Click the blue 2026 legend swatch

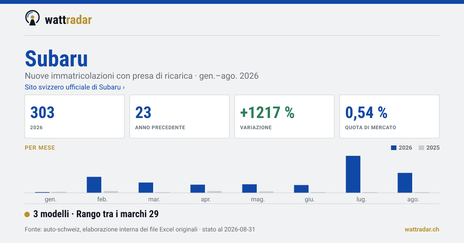point(394,148)
